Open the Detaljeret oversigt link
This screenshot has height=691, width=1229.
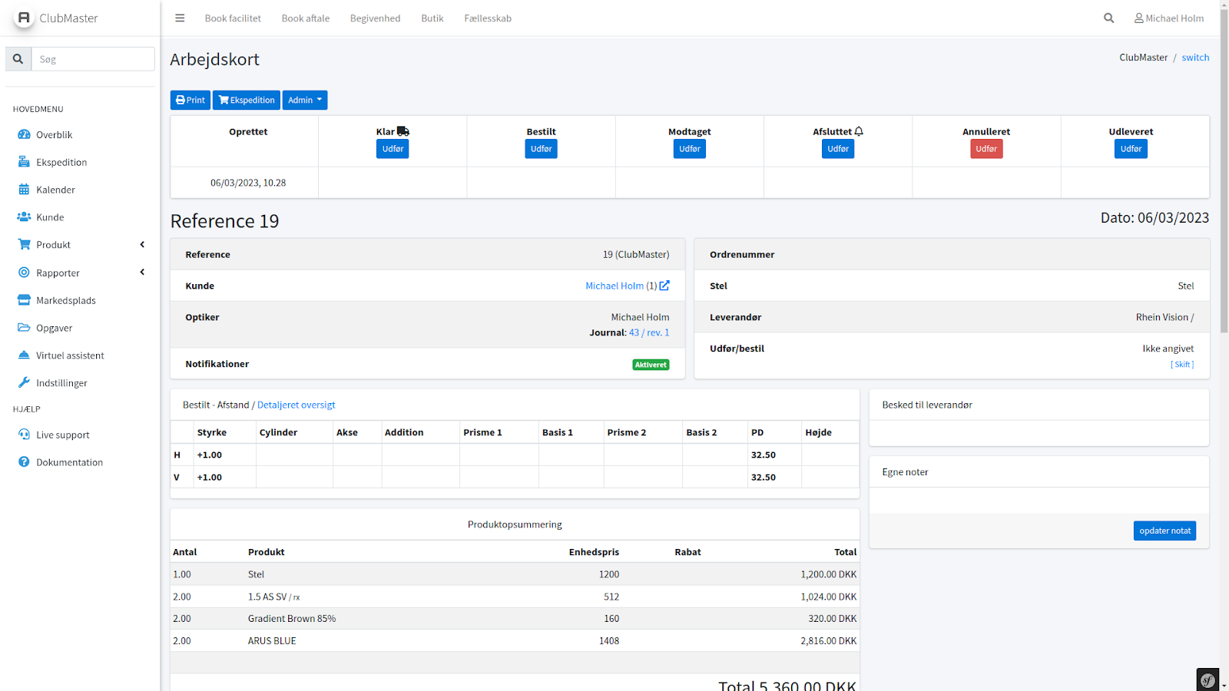click(296, 405)
